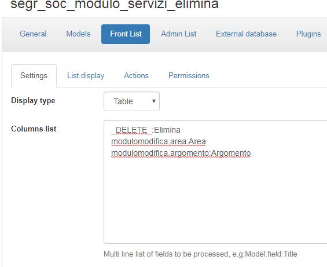Open the General tab
327x267 pixels.
point(33,34)
